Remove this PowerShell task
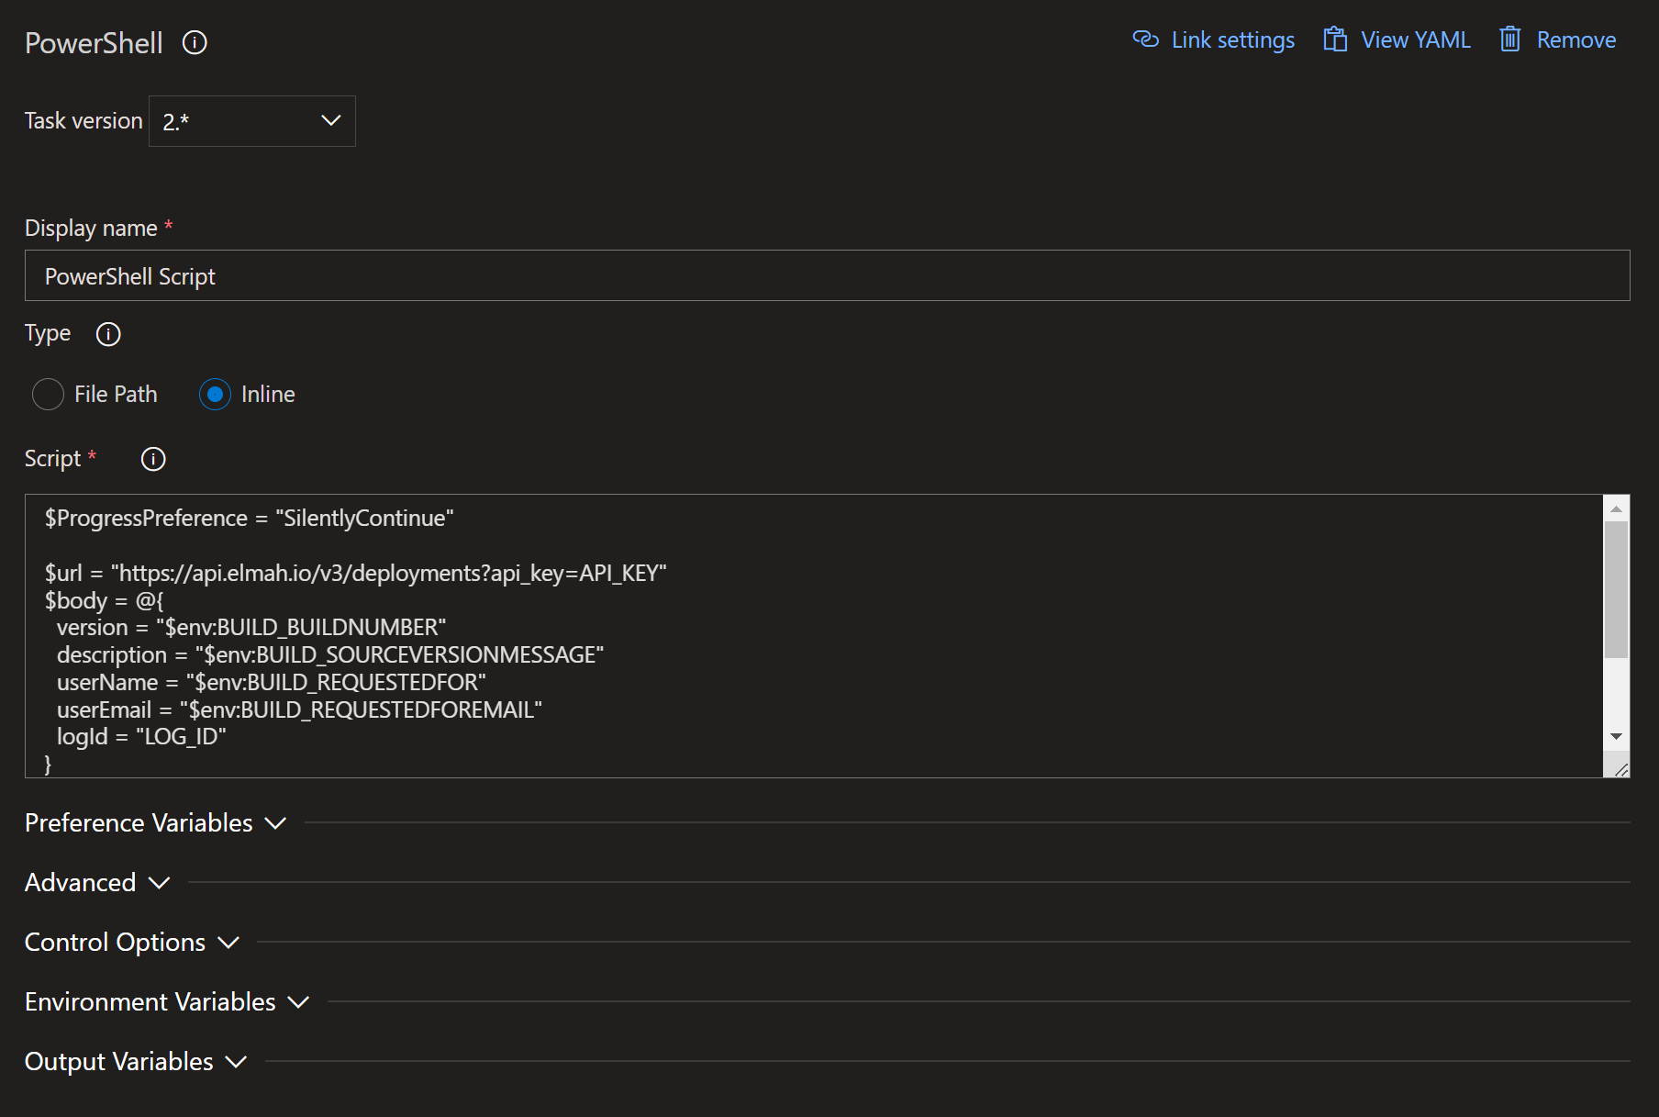The image size is (1659, 1117). 1558,39
